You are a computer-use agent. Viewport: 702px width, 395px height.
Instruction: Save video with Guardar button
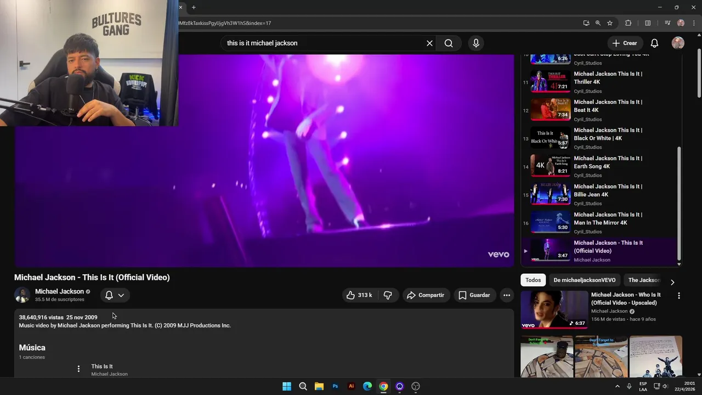pyautogui.click(x=474, y=295)
